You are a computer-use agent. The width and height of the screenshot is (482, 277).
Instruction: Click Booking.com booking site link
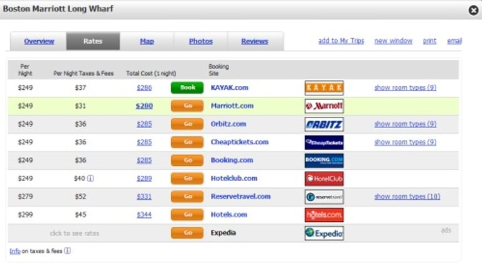[232, 160]
